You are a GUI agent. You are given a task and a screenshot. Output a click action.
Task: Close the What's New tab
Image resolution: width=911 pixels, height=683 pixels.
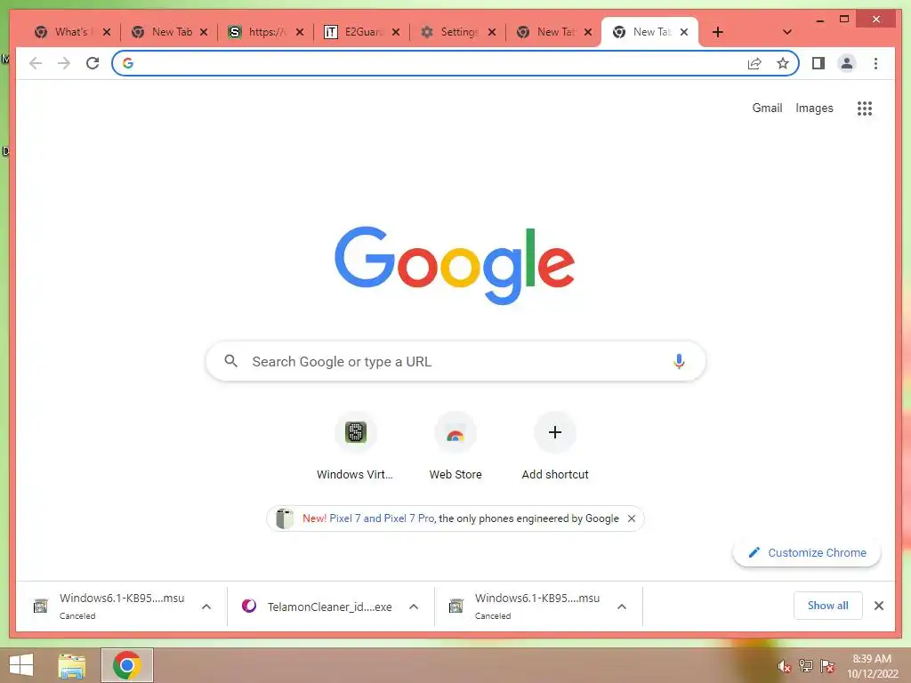pyautogui.click(x=107, y=32)
